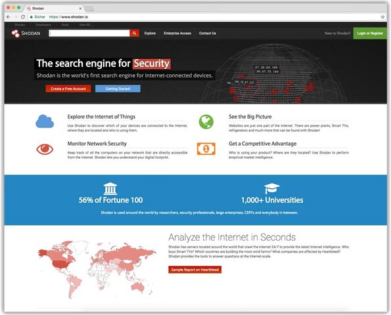Click the graduation cap icon above Universities

272,188
